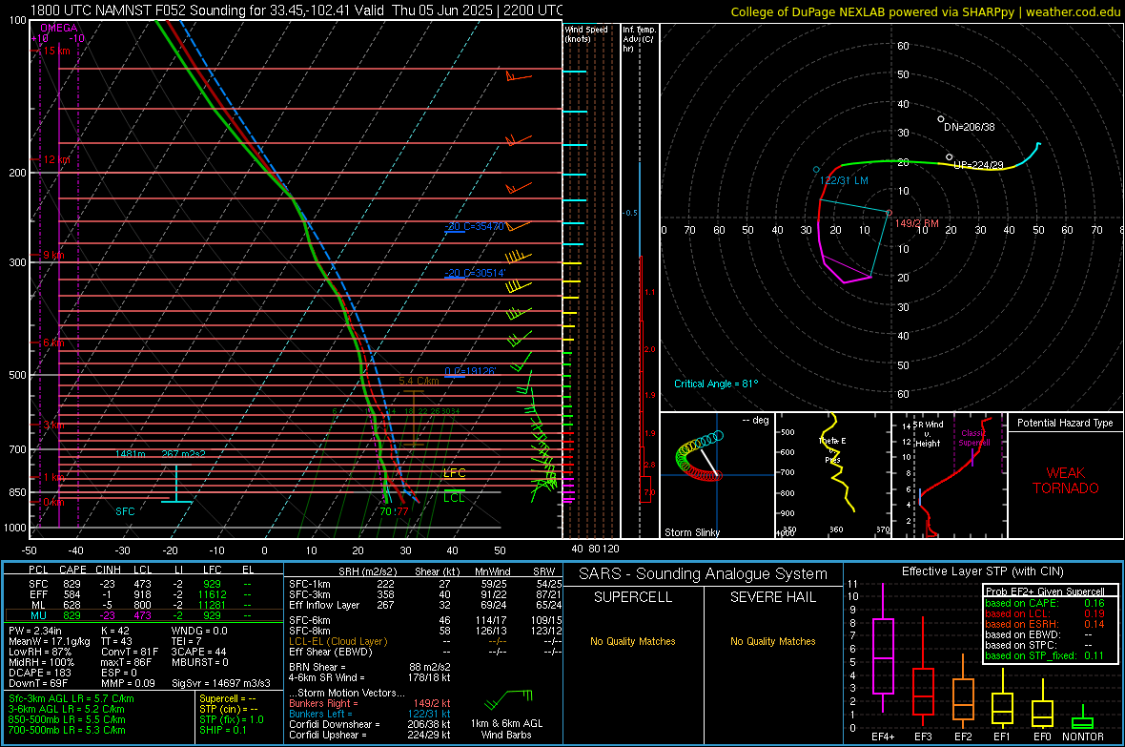1125x747 pixels.
Task: Click the sounding title with 33.45,-102.41 coordinates
Action: [297, 10]
